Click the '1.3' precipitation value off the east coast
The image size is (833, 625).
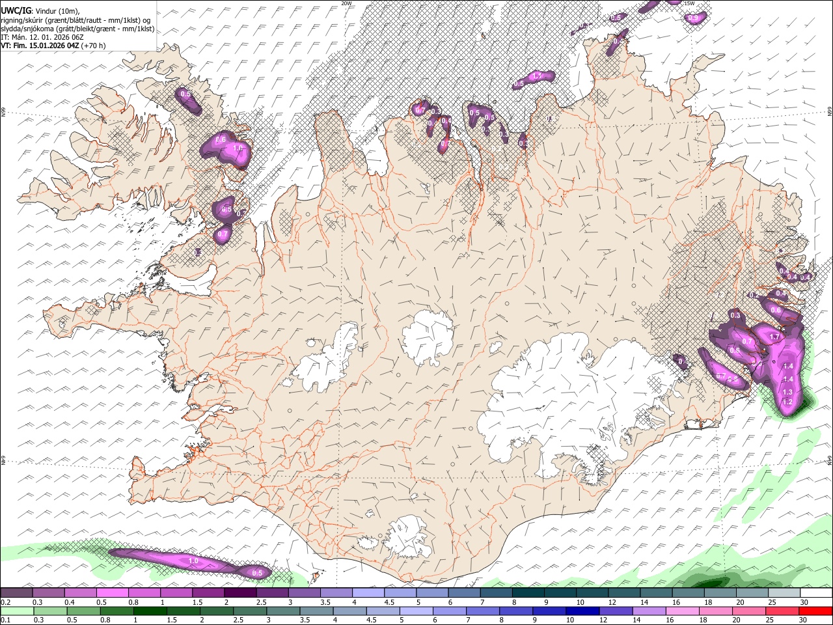point(787,392)
